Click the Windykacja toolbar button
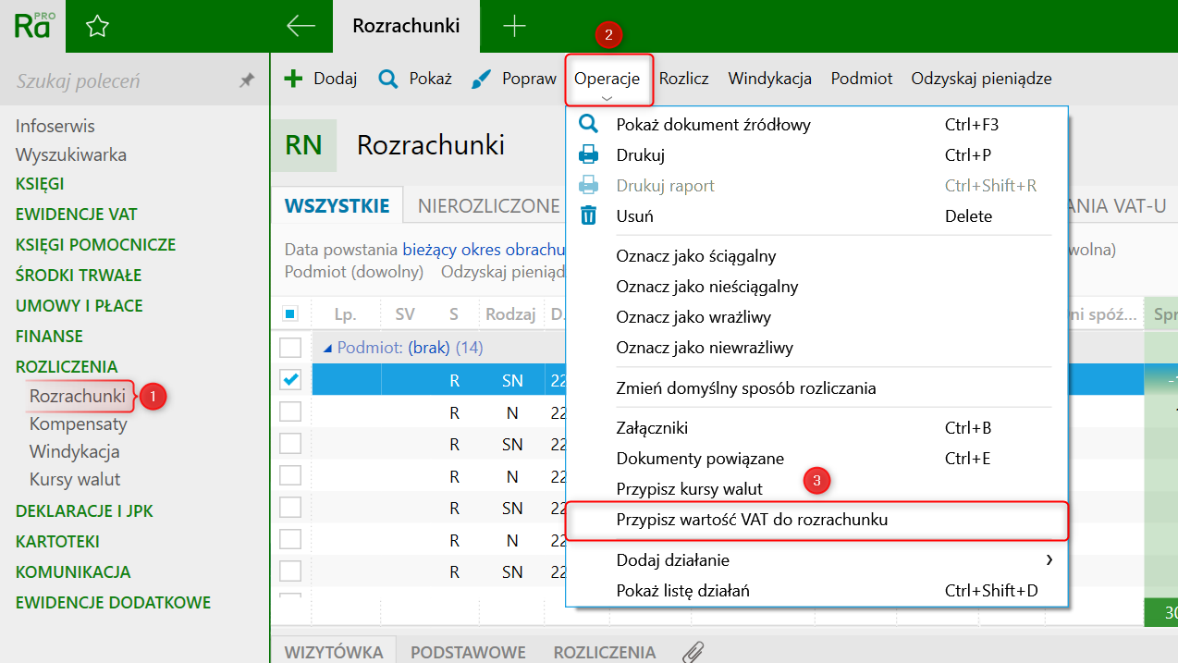Image resolution: width=1178 pixels, height=663 pixels. click(770, 79)
